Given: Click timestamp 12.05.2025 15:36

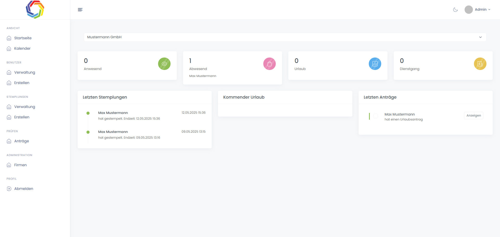Looking at the screenshot, I should [193, 113].
